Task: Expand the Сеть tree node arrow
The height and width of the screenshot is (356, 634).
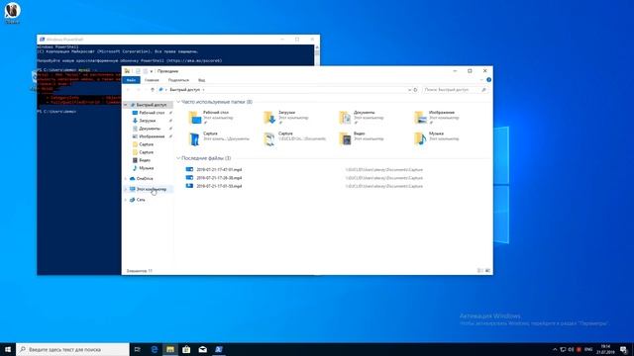Action: point(126,200)
